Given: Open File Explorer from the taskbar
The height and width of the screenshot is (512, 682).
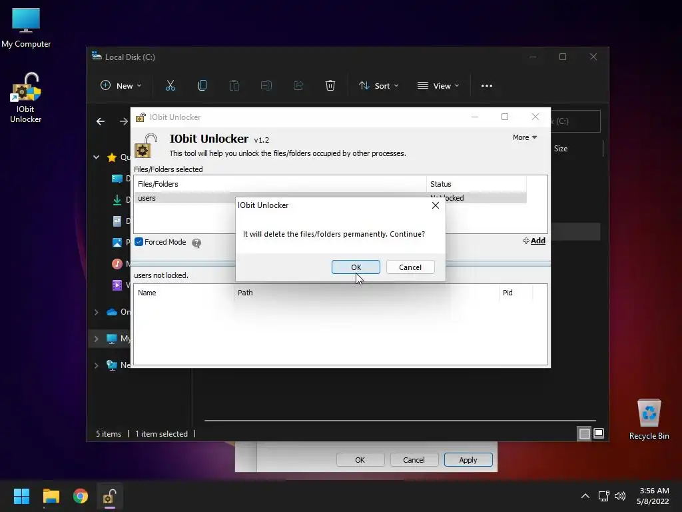Looking at the screenshot, I should (x=51, y=496).
